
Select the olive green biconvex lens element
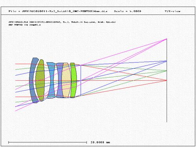tap(40, 80)
